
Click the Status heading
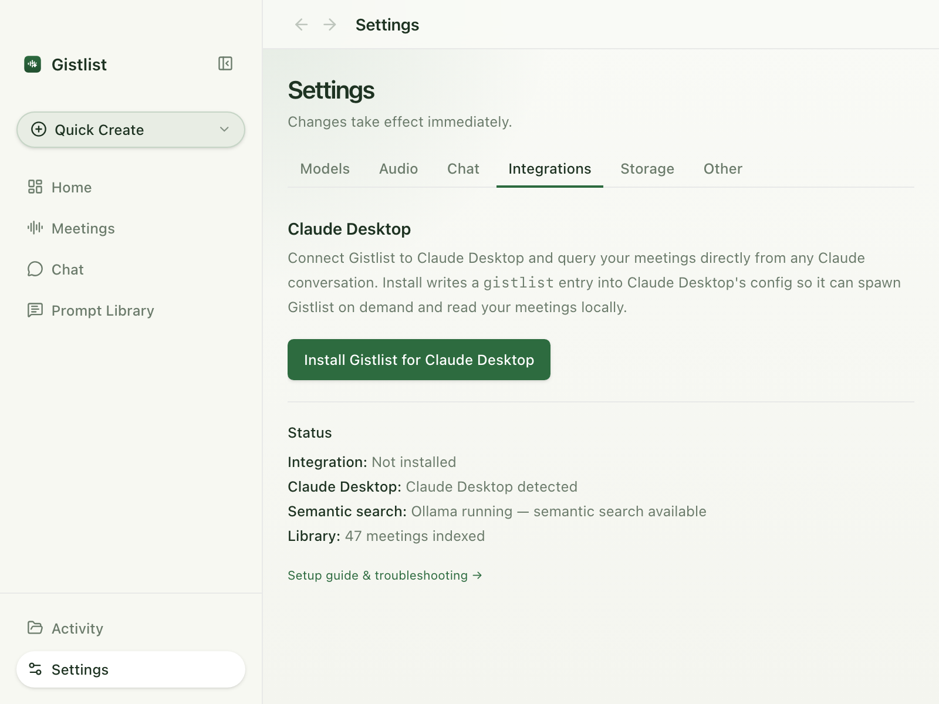click(x=310, y=433)
